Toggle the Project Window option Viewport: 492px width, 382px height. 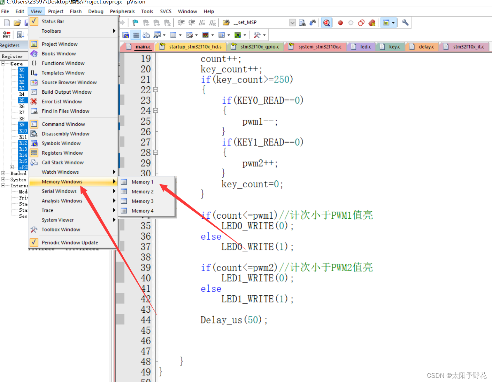[73, 44]
